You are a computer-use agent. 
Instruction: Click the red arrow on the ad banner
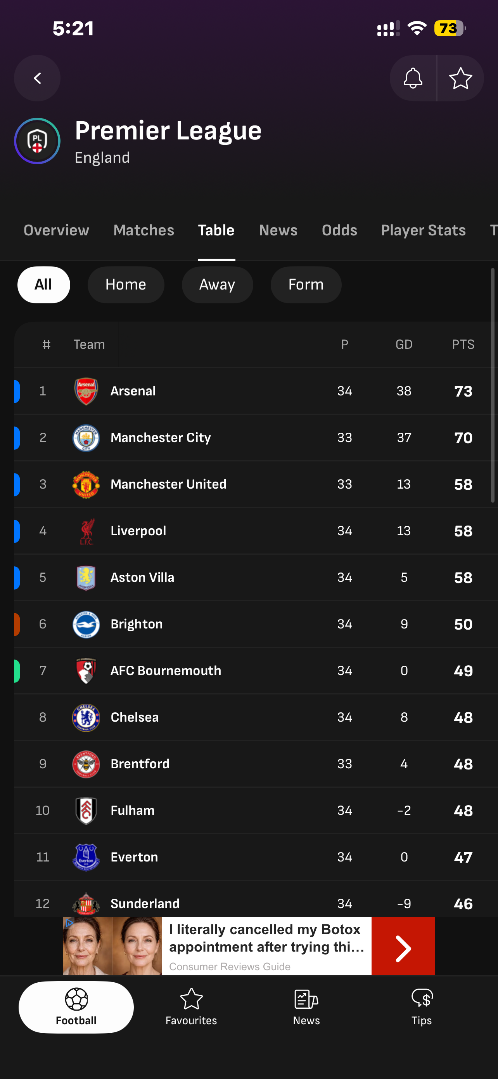(x=403, y=946)
